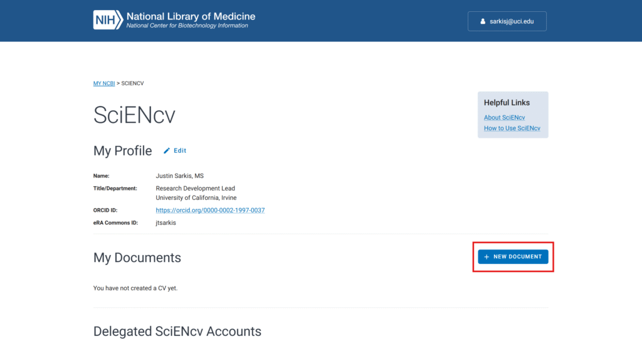Click the pencil icon beside My Profile
This screenshot has width=642, height=346.
click(167, 151)
